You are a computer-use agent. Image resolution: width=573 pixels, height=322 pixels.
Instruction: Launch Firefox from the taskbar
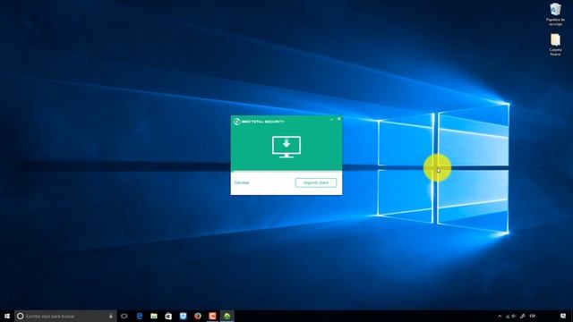tap(198, 316)
